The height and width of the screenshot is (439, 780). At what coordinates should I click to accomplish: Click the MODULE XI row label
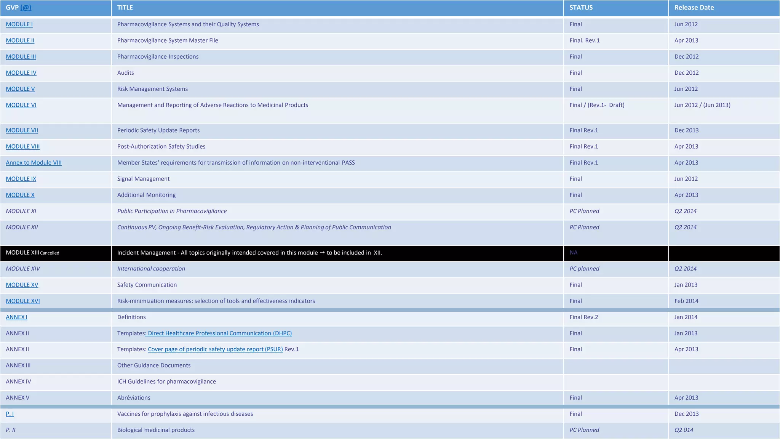(x=21, y=211)
